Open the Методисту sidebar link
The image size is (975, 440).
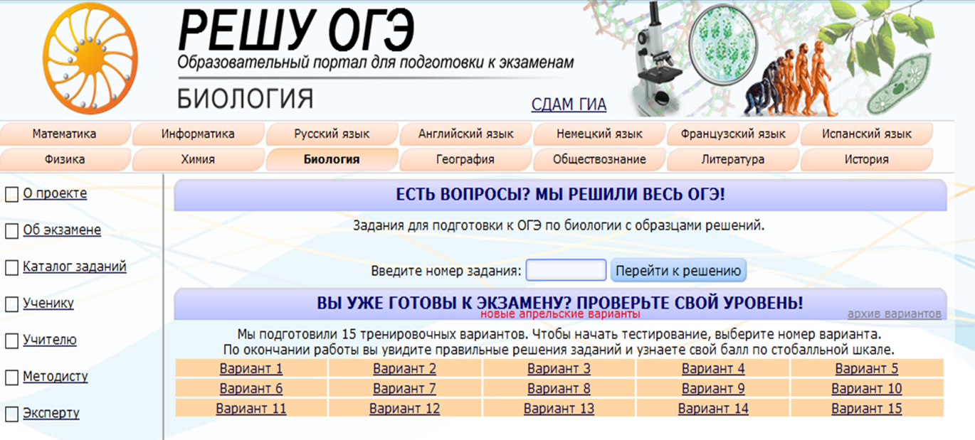tap(56, 376)
